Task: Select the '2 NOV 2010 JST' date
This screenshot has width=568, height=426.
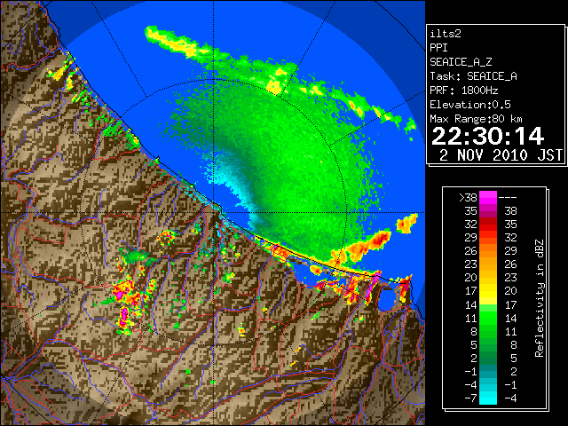Action: (x=501, y=155)
